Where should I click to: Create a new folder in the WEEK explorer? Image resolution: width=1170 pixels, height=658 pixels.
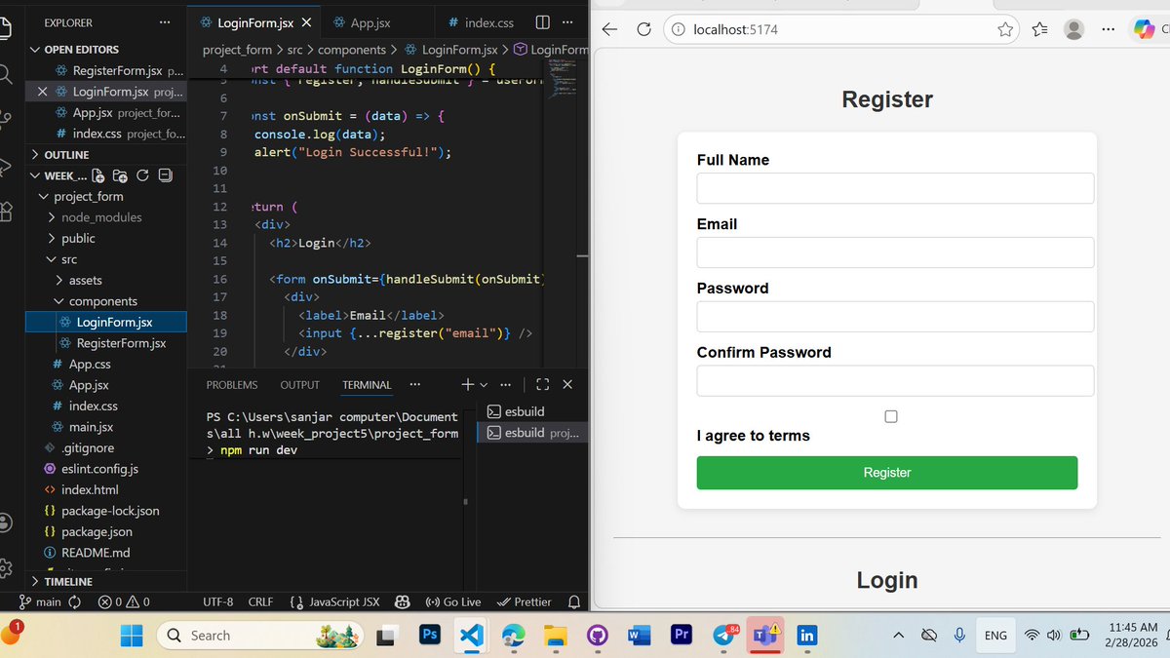click(121, 176)
